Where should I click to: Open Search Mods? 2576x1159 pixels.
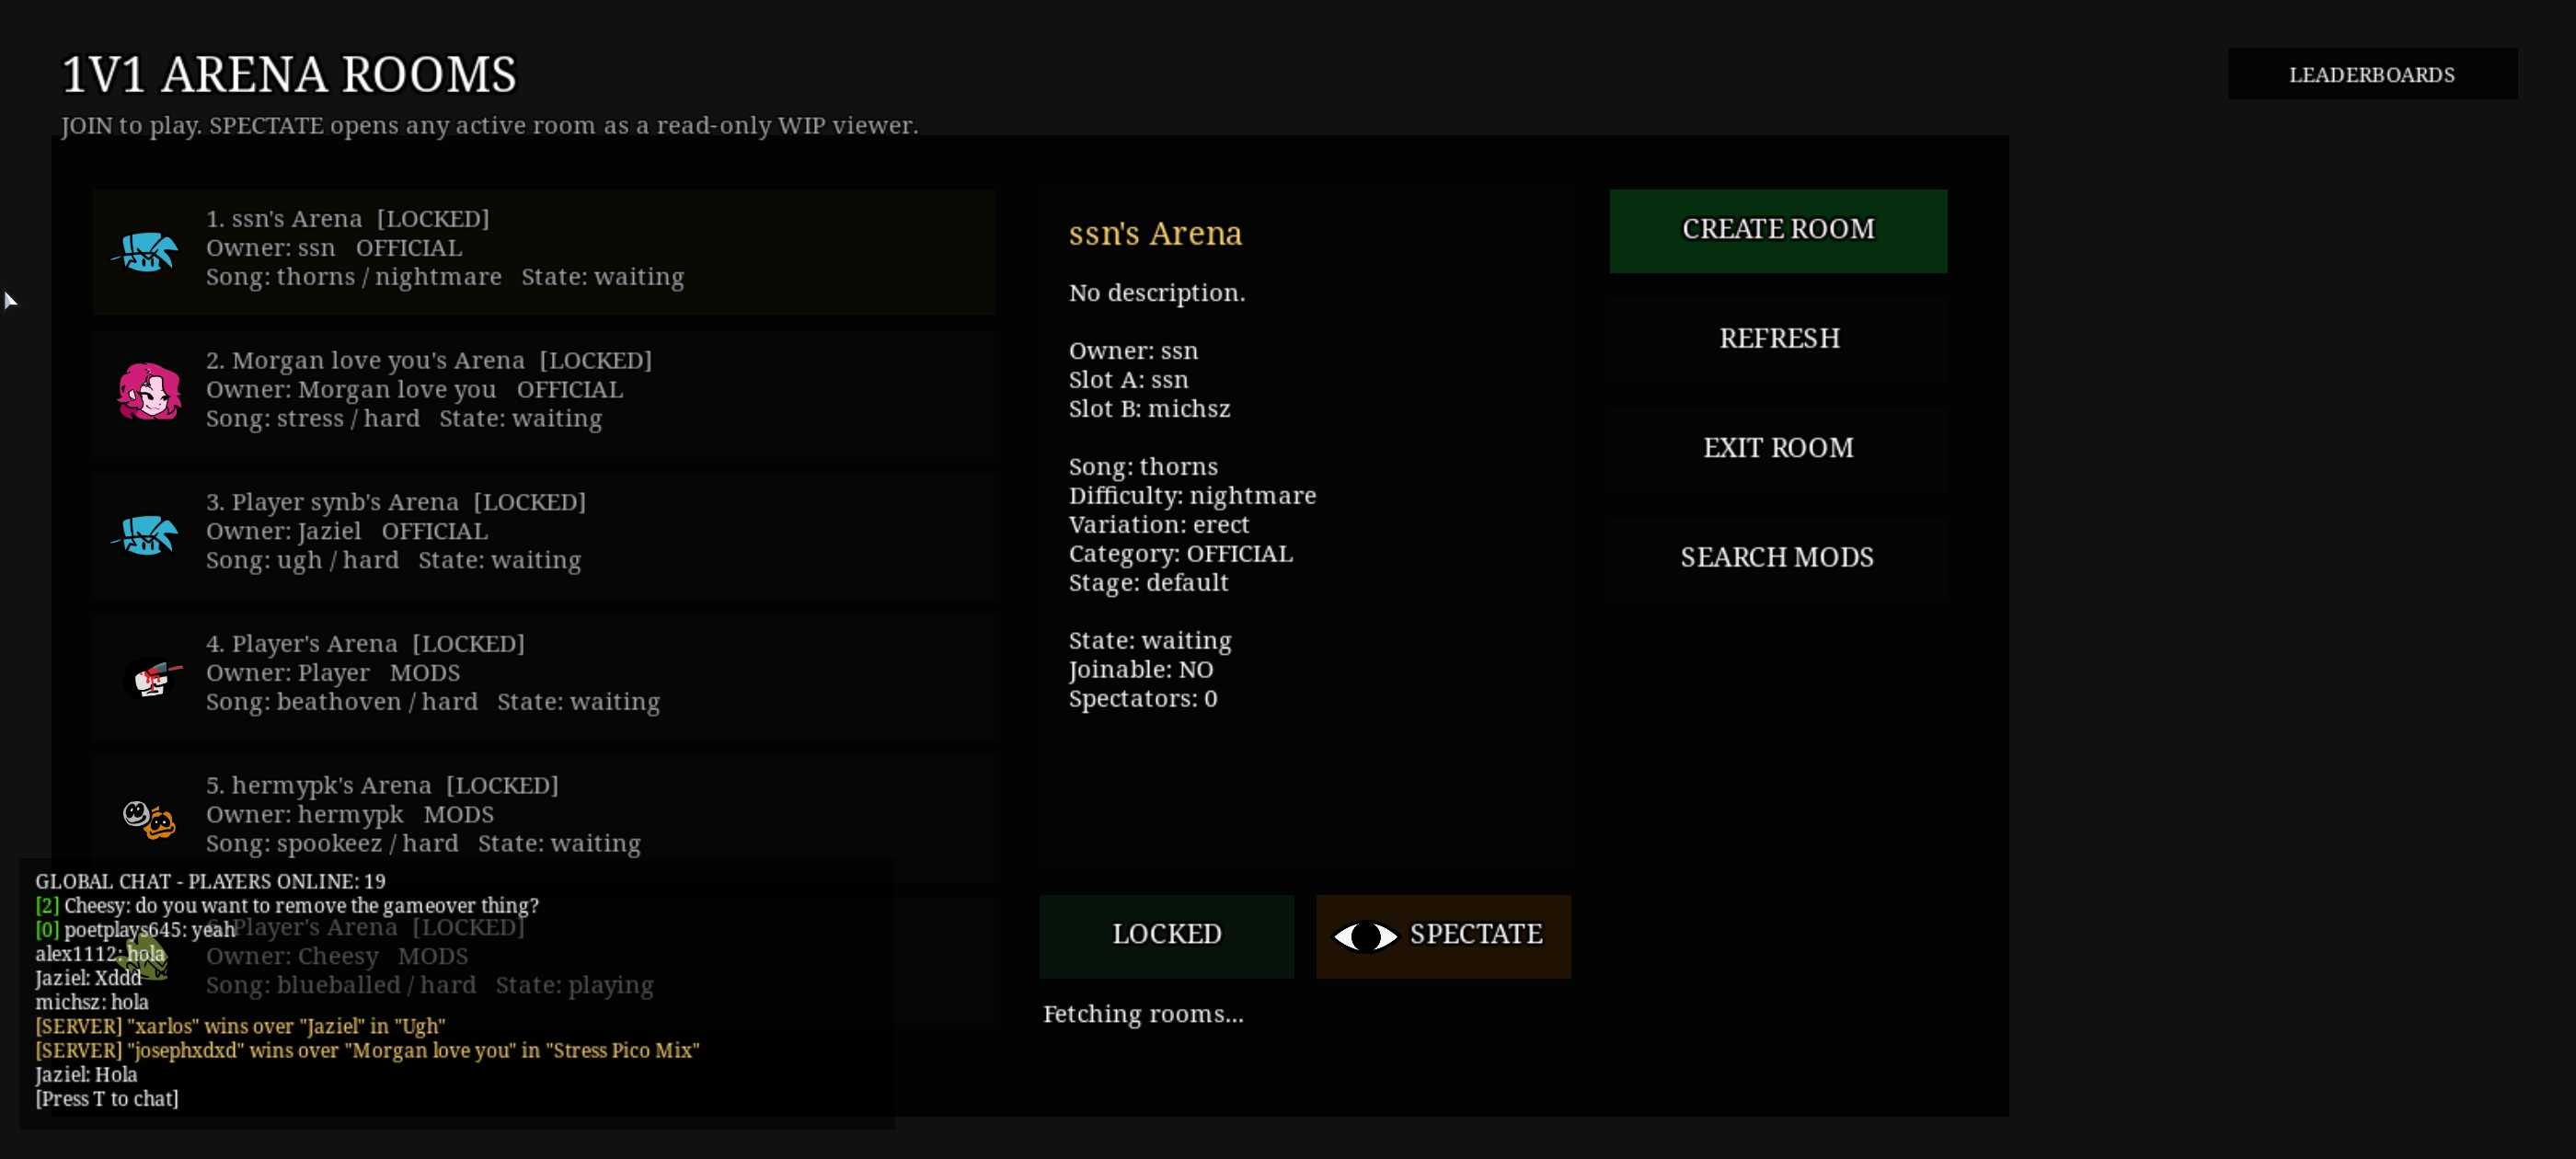click(x=1778, y=557)
